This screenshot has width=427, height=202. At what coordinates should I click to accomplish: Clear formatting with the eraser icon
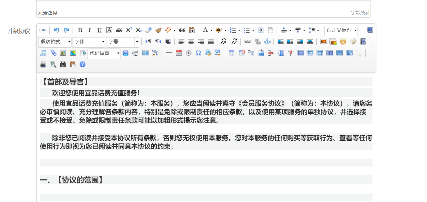pyautogui.click(x=149, y=30)
